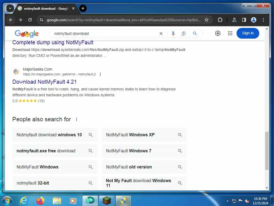274x206 pixels.
Task: Open Download NotMyFault 4.21 link
Action: click(44, 82)
